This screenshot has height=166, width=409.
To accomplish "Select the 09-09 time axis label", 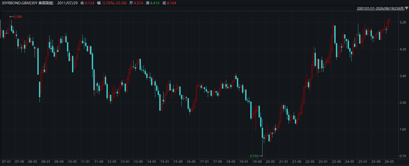I will click(59, 162).
